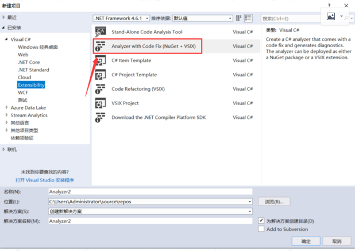The image size is (355, 251).
Task: Select Code Refactoring (VSIX) template
Action: click(x=176, y=89)
